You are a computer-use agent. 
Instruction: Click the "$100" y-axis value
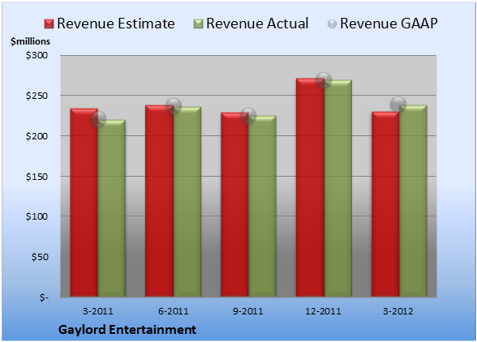coord(37,216)
